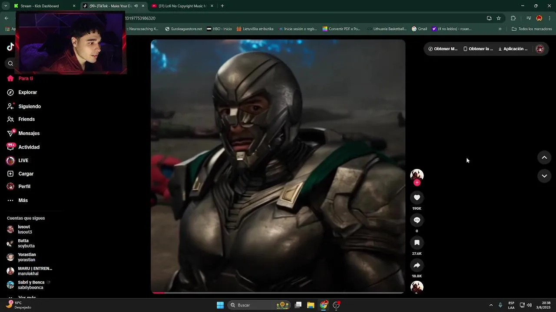The width and height of the screenshot is (556, 312).
Task: Click Aplicación ... download button
Action: point(513,49)
